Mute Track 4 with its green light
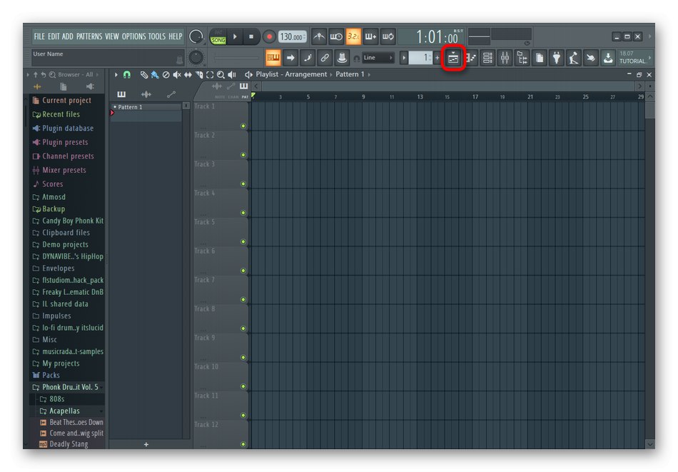 [243, 213]
